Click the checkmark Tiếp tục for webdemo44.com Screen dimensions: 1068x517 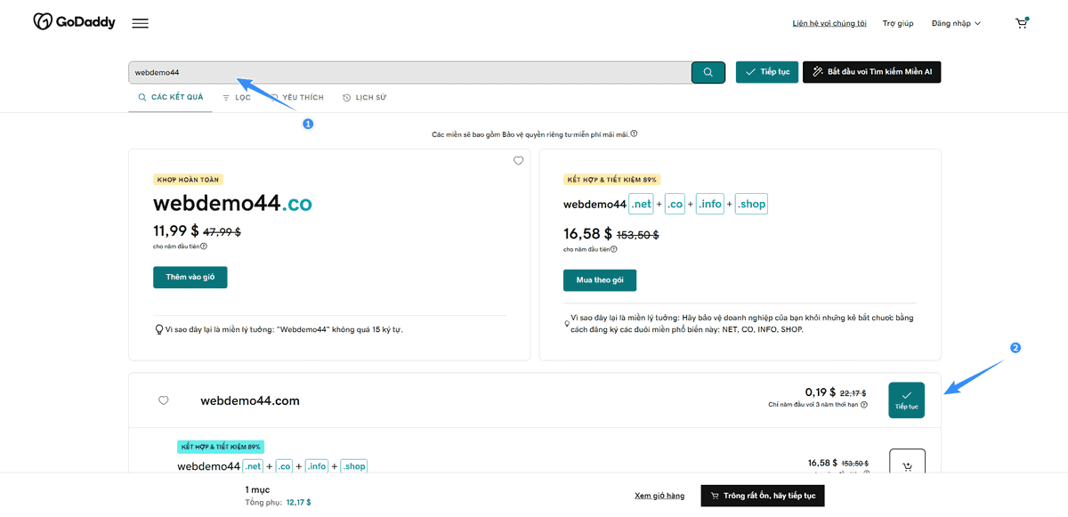tap(907, 400)
